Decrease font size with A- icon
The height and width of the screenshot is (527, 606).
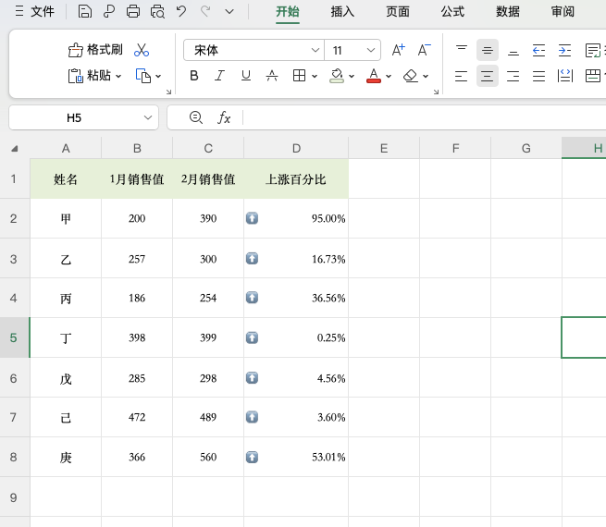click(x=425, y=50)
